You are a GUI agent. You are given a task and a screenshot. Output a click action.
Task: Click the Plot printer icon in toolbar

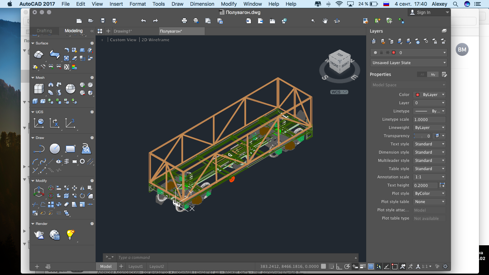coord(184,21)
